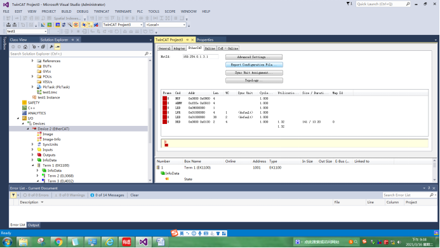
Task: Select the SAFETY tree item
Action: [x=34, y=102]
